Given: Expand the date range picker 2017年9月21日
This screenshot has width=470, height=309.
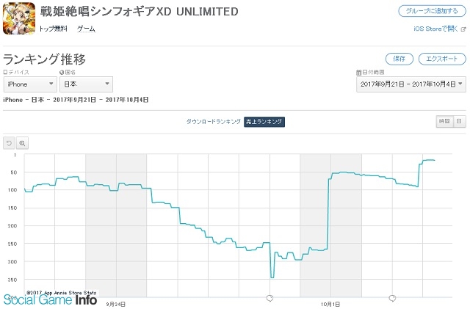Looking at the screenshot, I should [x=411, y=84].
